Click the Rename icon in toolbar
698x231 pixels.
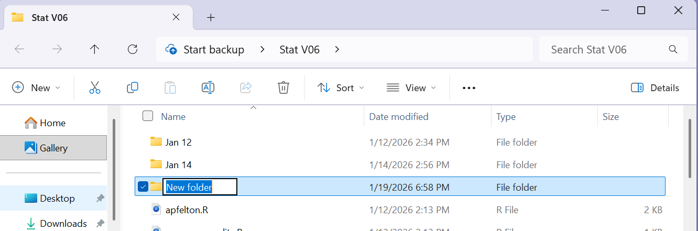pyautogui.click(x=208, y=87)
